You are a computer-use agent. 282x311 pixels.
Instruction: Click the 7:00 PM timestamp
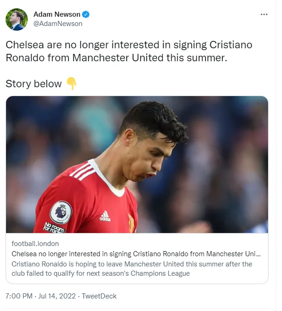18,296
